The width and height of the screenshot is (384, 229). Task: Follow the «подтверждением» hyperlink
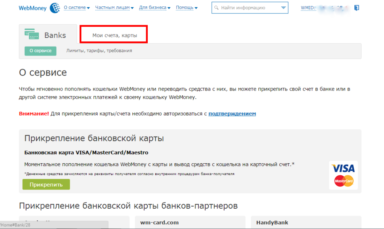pyautogui.click(x=232, y=113)
